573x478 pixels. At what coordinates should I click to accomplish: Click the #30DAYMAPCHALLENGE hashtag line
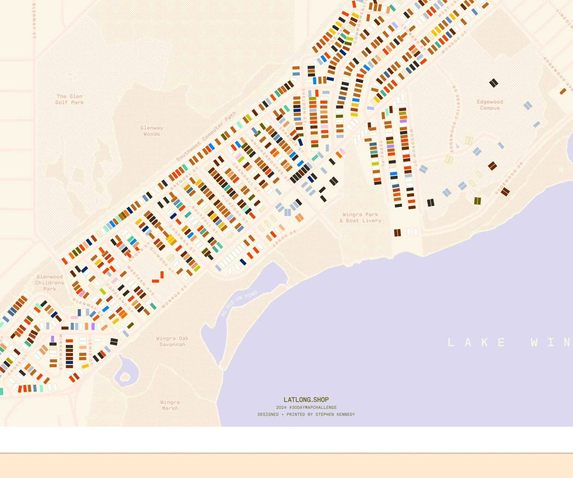click(x=306, y=407)
